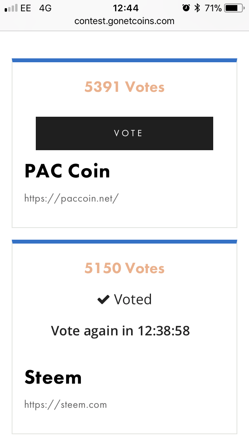249x442 pixels.
Task: Tap the Vote again in countdown timer
Action: tap(120, 331)
